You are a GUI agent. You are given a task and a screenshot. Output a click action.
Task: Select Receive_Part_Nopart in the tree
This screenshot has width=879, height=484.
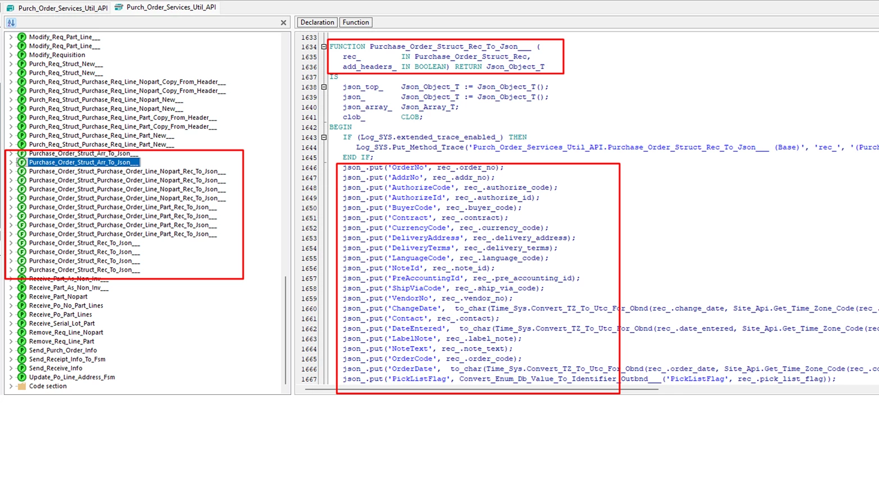pyautogui.click(x=58, y=296)
